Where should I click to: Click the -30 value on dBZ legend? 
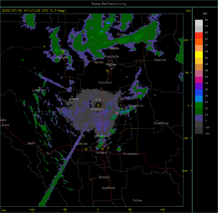207,134
